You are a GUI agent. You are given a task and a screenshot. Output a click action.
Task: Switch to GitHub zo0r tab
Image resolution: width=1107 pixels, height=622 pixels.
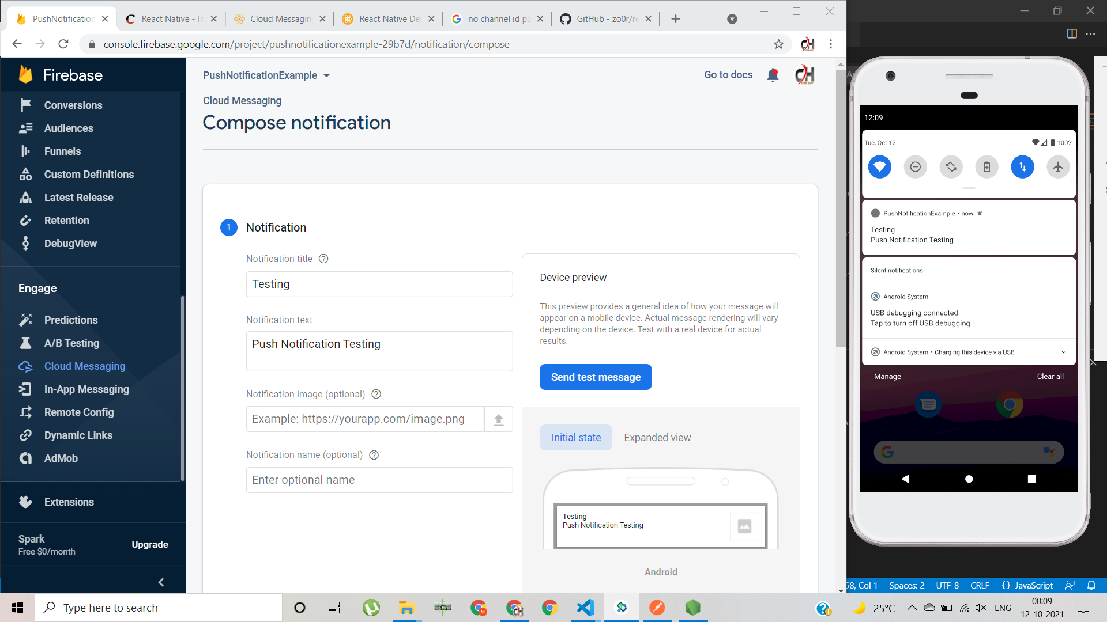click(607, 19)
